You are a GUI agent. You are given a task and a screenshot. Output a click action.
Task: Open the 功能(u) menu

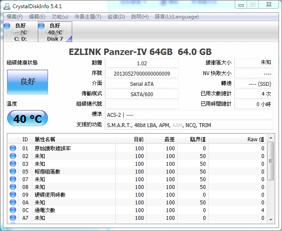[60, 17]
